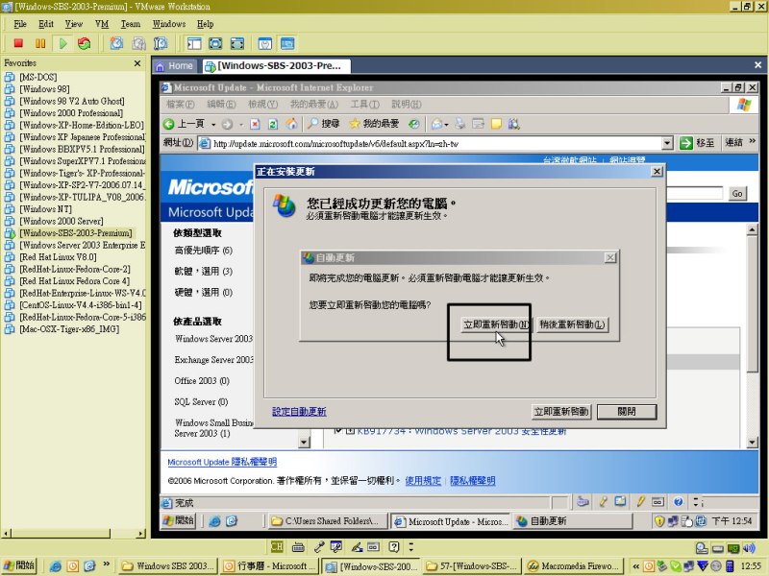Click the Favorites panel horizontal scrollbar
769x576 pixels.
74,533
